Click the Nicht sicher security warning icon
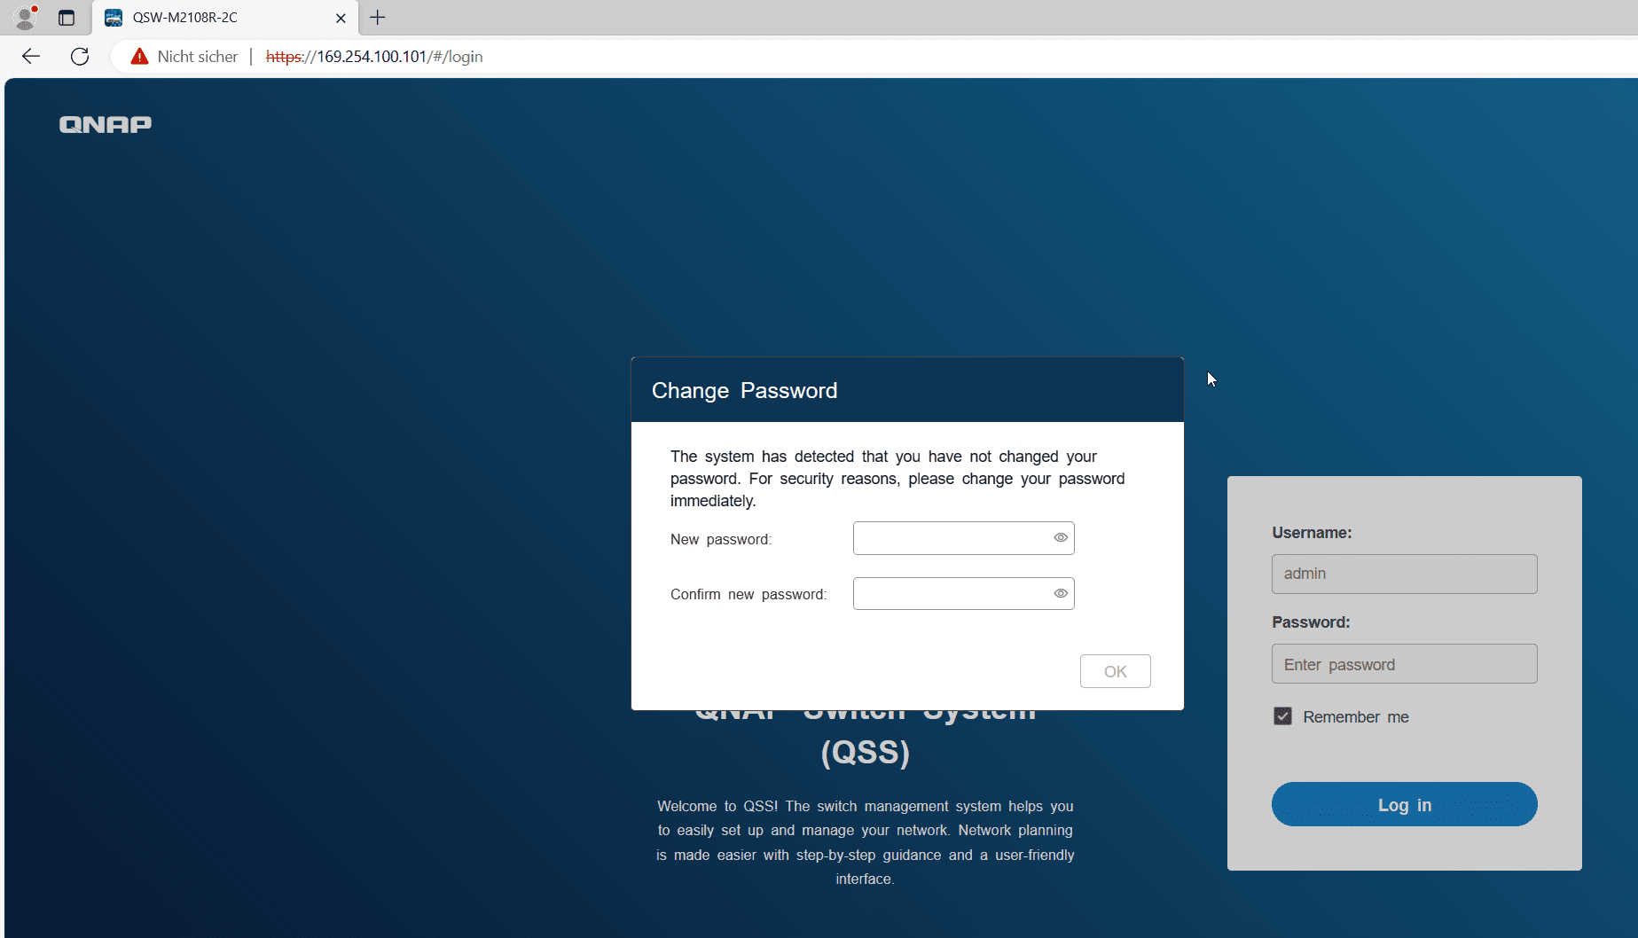The height and width of the screenshot is (938, 1638). 139,57
